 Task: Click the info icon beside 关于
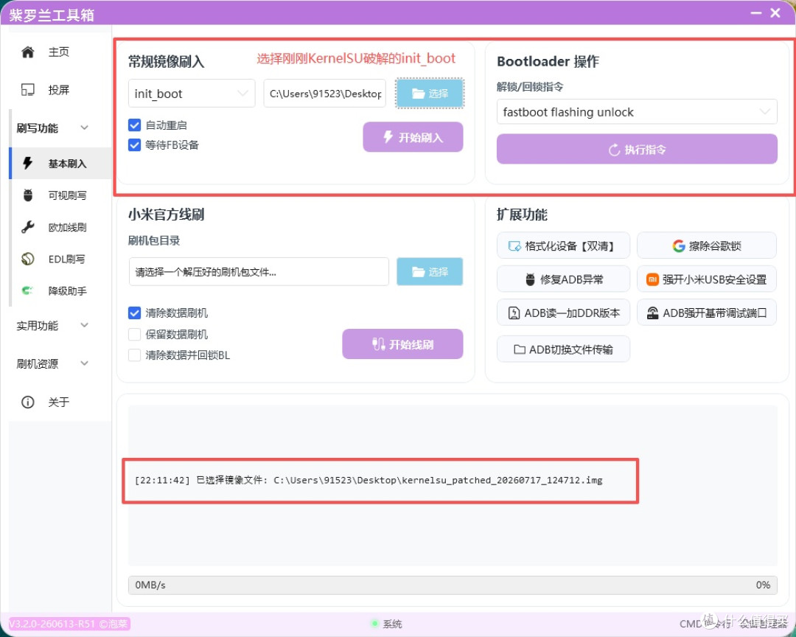(x=27, y=403)
